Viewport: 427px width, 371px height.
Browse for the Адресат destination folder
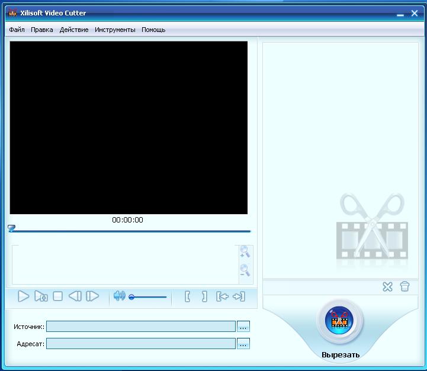(243, 344)
